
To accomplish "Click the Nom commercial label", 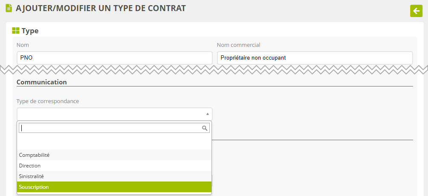I will coord(238,45).
